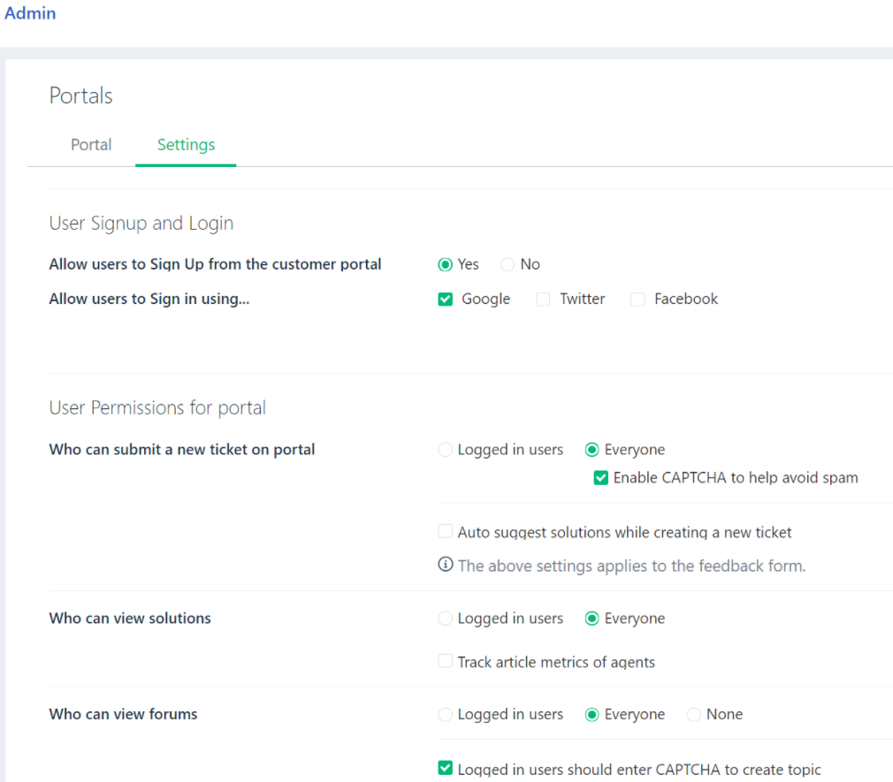
Task: Select None for who can view forums
Action: pyautogui.click(x=694, y=714)
